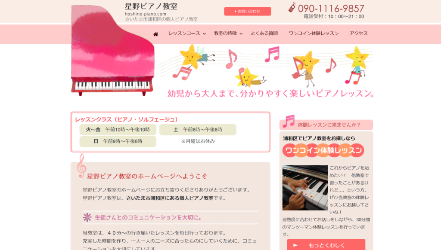
Task: Click the play arrow on もっとくわしく button
Action: click(x=295, y=245)
